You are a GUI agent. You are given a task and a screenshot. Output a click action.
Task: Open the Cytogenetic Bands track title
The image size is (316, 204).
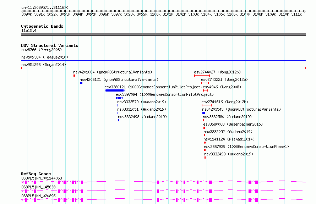42,26
